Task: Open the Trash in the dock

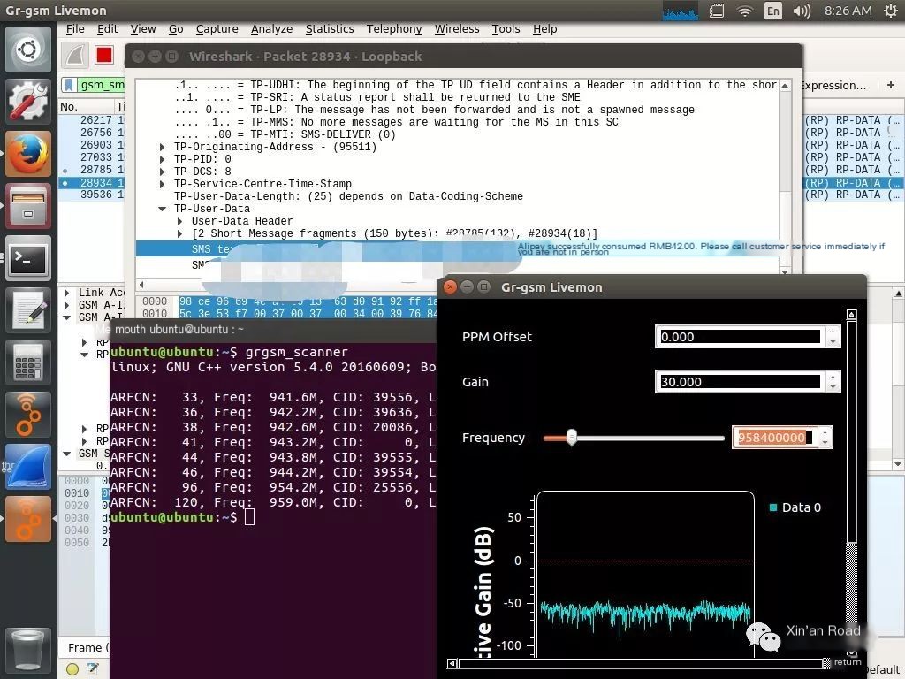Action: (27, 650)
